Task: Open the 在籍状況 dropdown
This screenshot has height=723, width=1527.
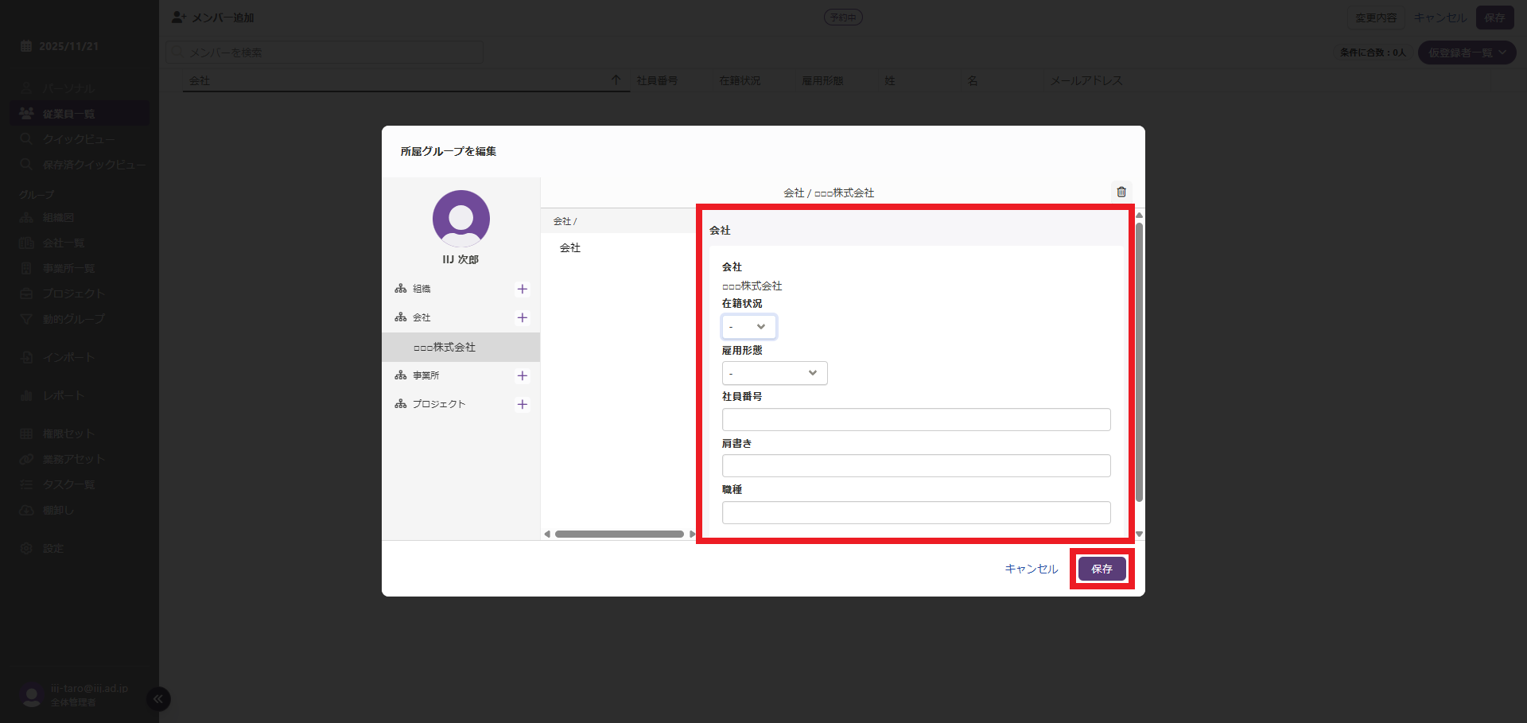Action: coord(748,327)
